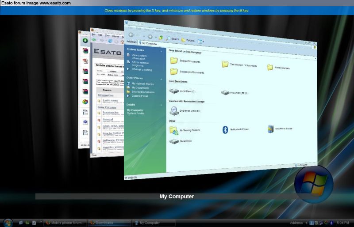Open History menu in the Firefox window
The height and width of the screenshot is (227, 354).
tap(115, 36)
